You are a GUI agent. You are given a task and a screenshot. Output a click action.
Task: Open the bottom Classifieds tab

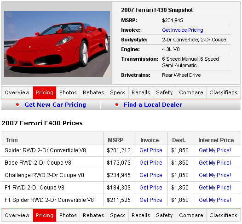coord(223,215)
